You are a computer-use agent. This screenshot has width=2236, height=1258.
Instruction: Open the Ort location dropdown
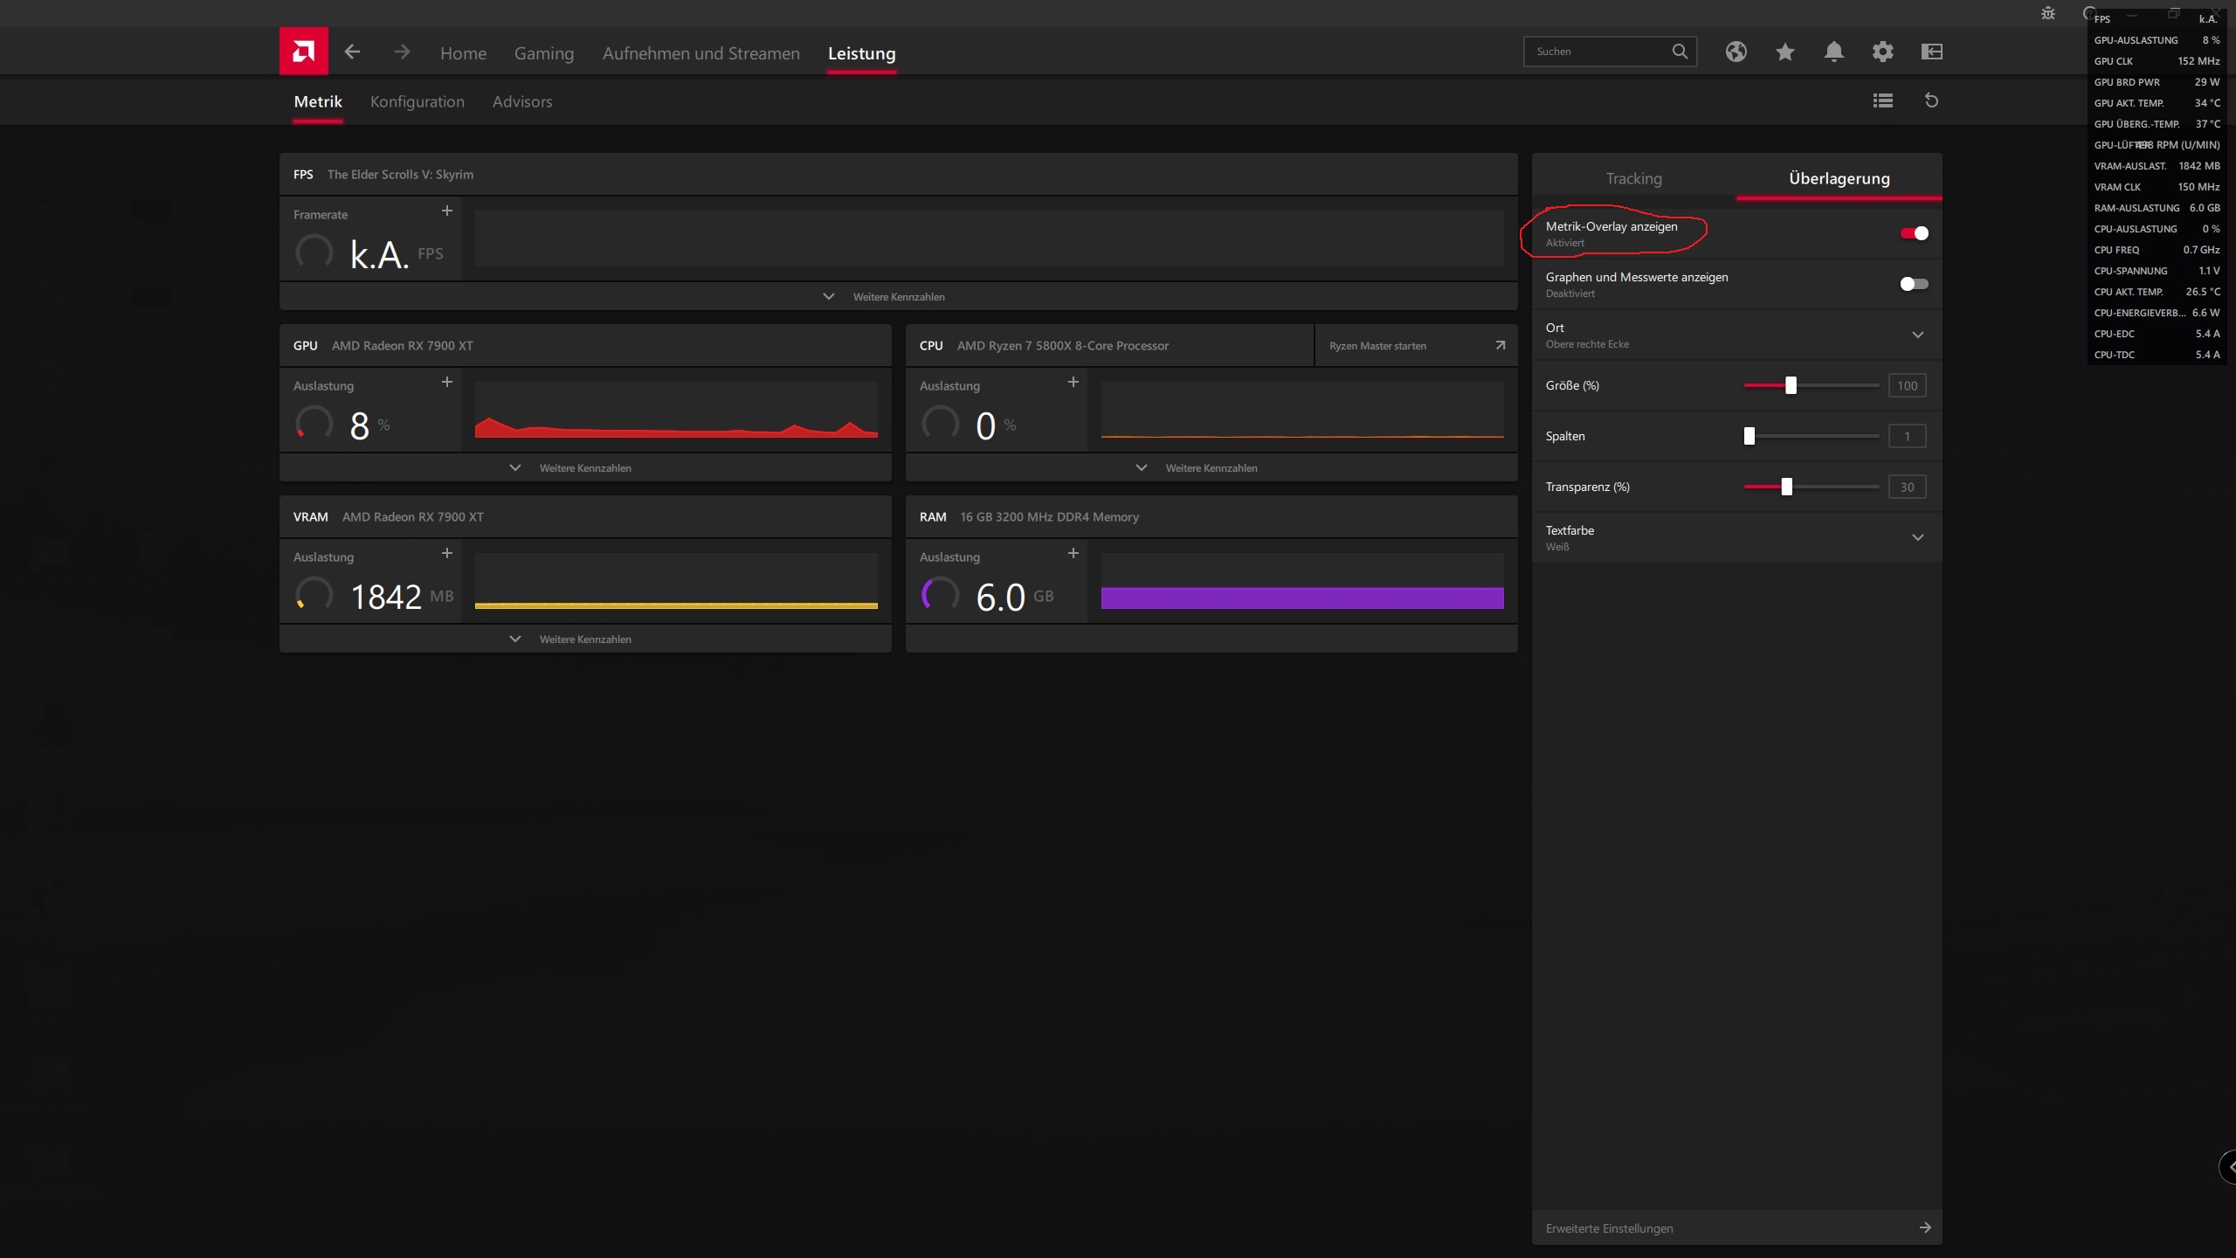(x=1917, y=335)
